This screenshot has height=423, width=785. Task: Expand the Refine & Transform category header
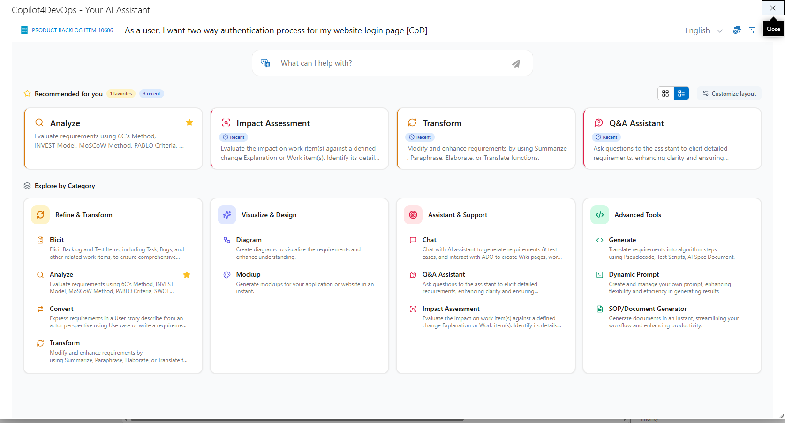[83, 215]
